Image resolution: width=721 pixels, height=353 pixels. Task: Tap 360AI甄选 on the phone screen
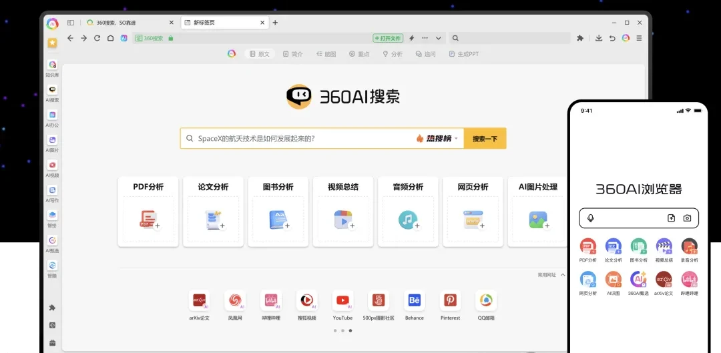(638, 284)
